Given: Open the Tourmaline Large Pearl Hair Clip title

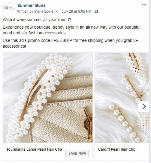Looking at the screenshot, I should [x=34, y=149].
